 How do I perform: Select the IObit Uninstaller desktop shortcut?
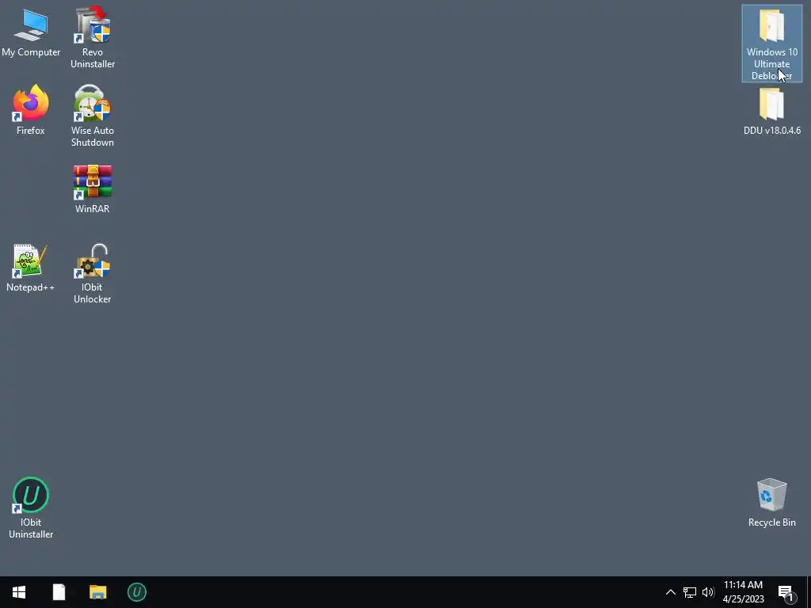coord(31,508)
